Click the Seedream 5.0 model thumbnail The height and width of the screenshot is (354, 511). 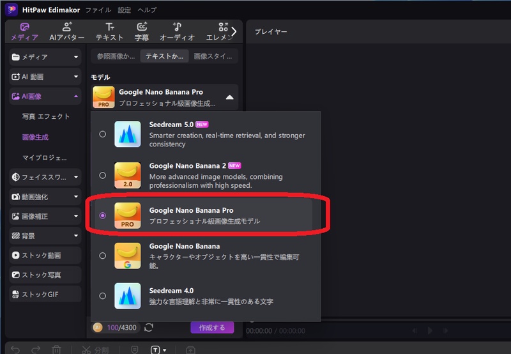click(x=127, y=134)
